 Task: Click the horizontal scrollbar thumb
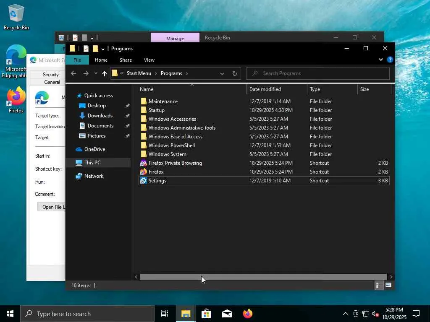tap(263, 277)
